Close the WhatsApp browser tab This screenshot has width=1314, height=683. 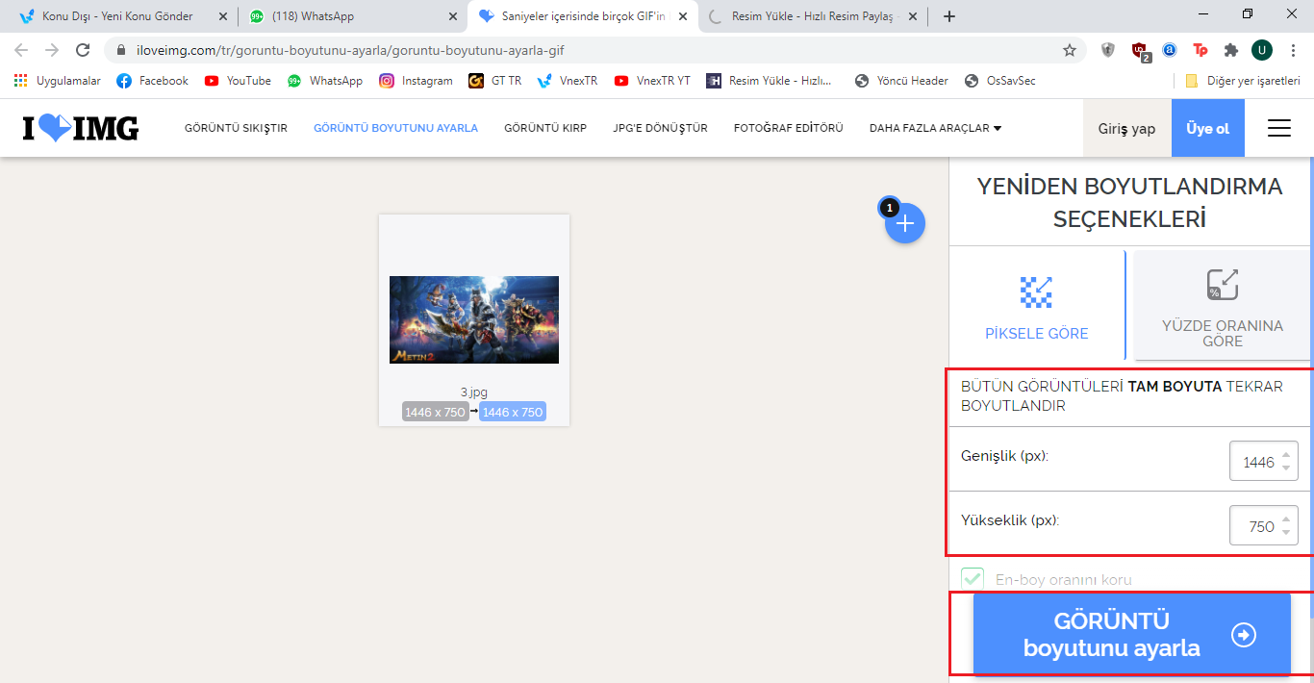(x=453, y=16)
